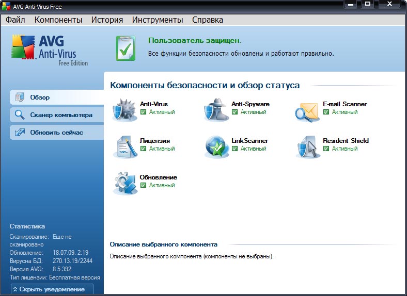This screenshot has width=407, height=296.
Task: Open the История menu
Action: pos(107,20)
